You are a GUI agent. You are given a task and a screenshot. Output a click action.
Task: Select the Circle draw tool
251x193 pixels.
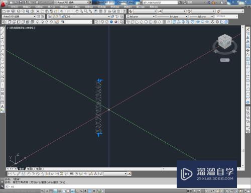click(x=3, y=55)
